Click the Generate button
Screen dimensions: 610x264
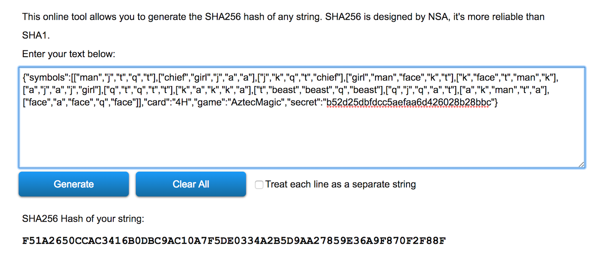point(73,184)
